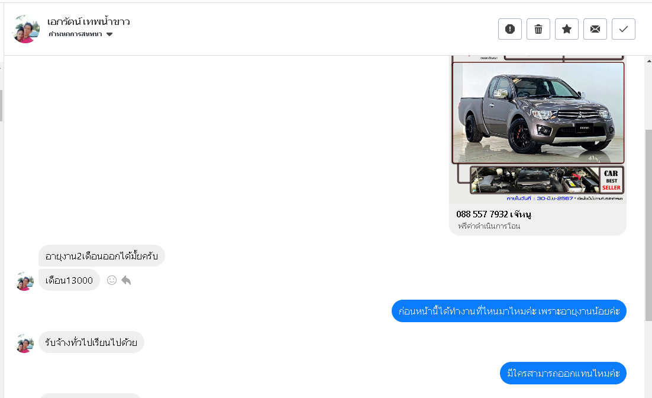Select the ฟรีค่าดำเนินการโอน caption text
This screenshot has width=652, height=398.
[x=489, y=226]
